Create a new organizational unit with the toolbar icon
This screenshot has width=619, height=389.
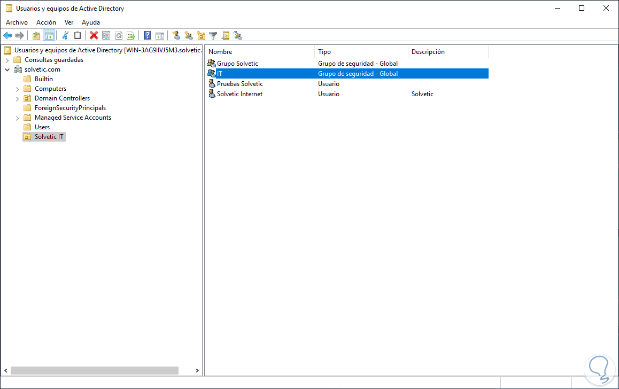click(201, 35)
